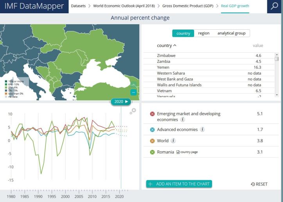Remove World series from chart
The height and width of the screenshot is (202, 283).
click(x=152, y=141)
